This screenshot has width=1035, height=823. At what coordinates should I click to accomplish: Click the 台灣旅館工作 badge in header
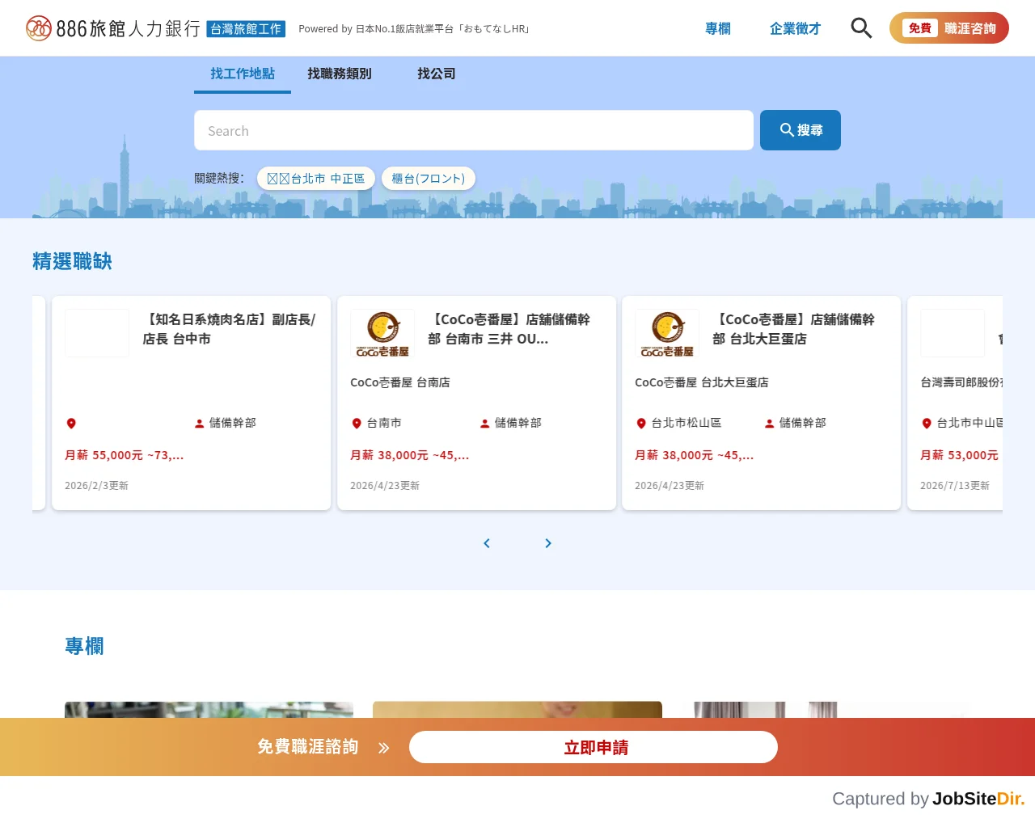(x=246, y=29)
